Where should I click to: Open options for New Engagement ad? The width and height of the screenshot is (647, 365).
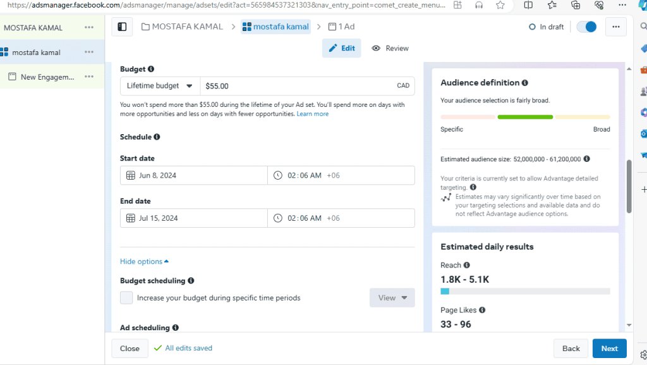(89, 77)
